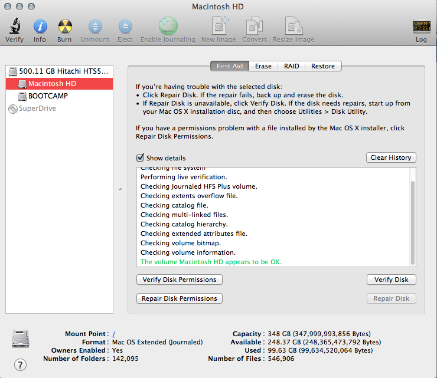Open the Info toolbar icon

(40, 27)
